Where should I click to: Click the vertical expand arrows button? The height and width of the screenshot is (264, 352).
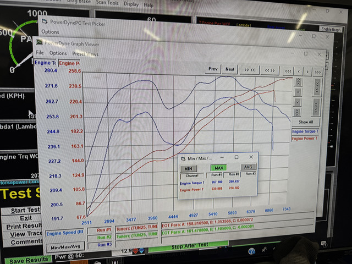[x=316, y=107]
